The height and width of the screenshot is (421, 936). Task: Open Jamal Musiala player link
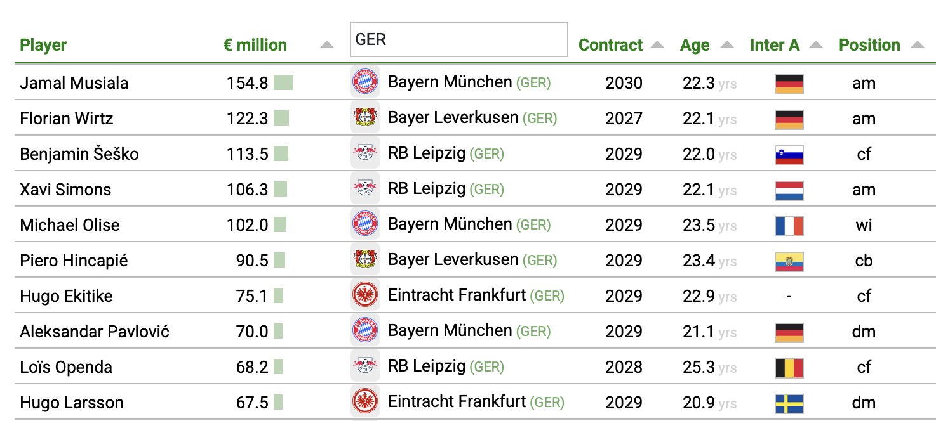74,83
